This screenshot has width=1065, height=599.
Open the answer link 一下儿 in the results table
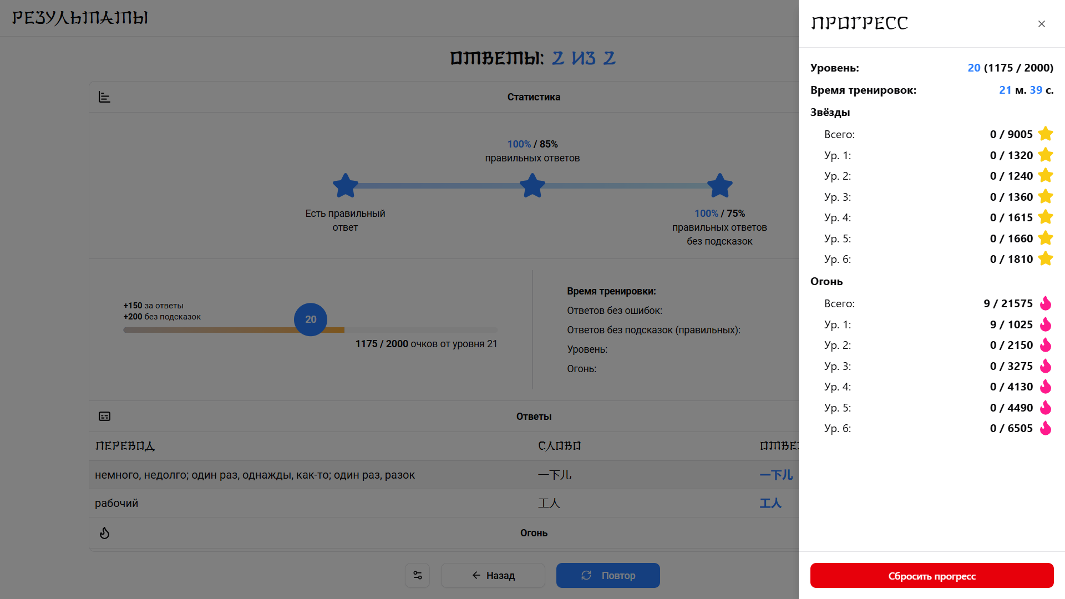775,475
